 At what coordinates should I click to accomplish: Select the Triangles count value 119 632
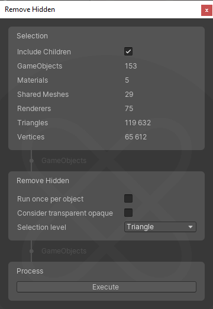pos(138,123)
